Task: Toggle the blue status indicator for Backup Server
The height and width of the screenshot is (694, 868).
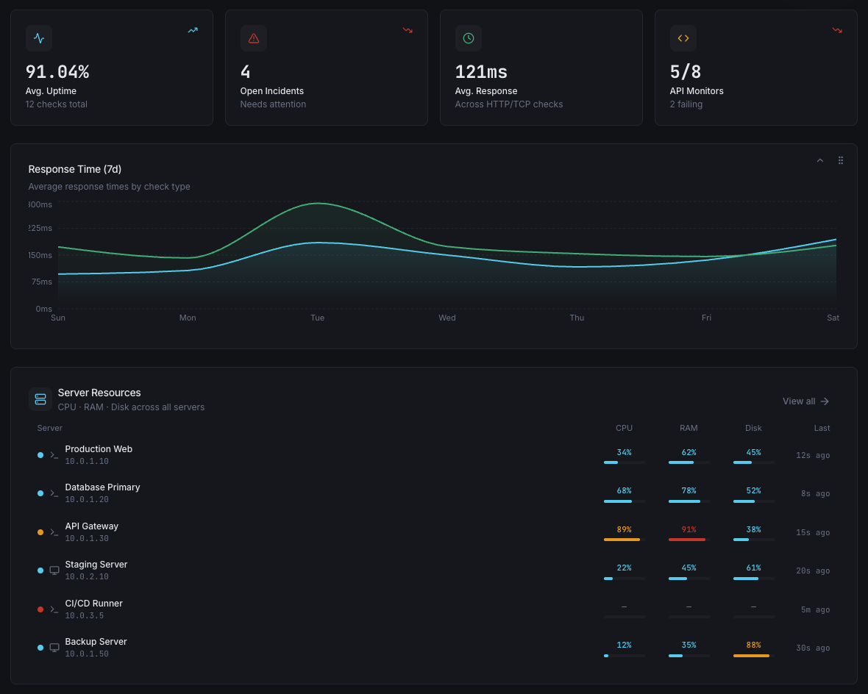Action: (x=40, y=647)
